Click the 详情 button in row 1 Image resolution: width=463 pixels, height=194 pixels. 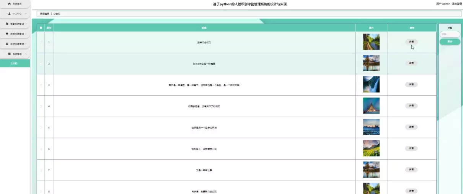point(411,42)
